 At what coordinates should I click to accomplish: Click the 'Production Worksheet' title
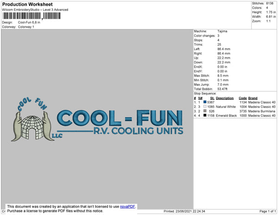27,5
